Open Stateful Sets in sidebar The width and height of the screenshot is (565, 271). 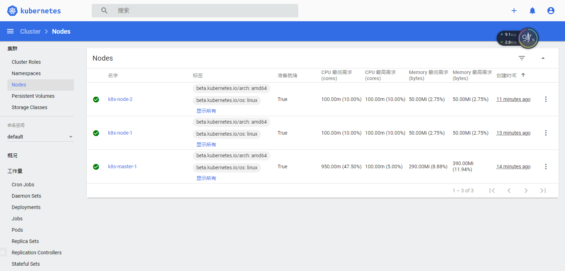click(x=26, y=264)
